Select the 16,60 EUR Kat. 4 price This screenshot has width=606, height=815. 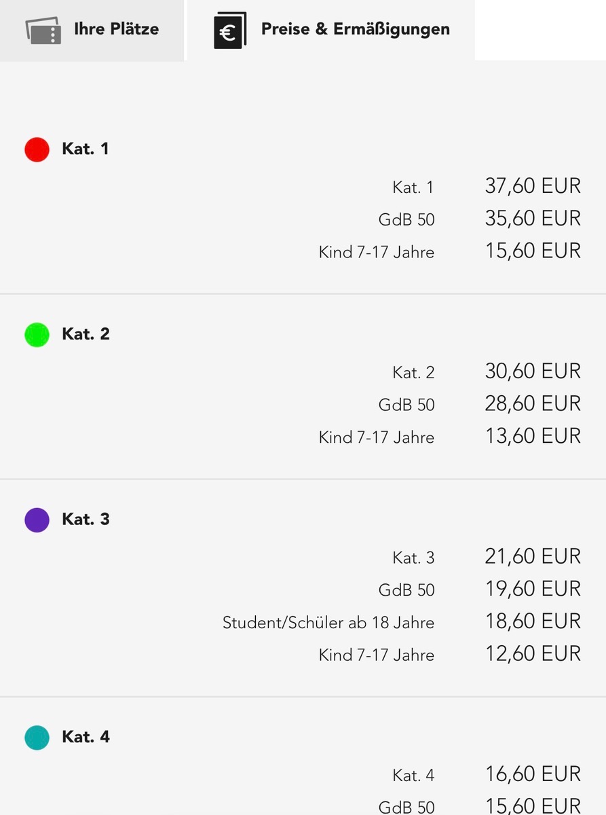click(x=533, y=774)
